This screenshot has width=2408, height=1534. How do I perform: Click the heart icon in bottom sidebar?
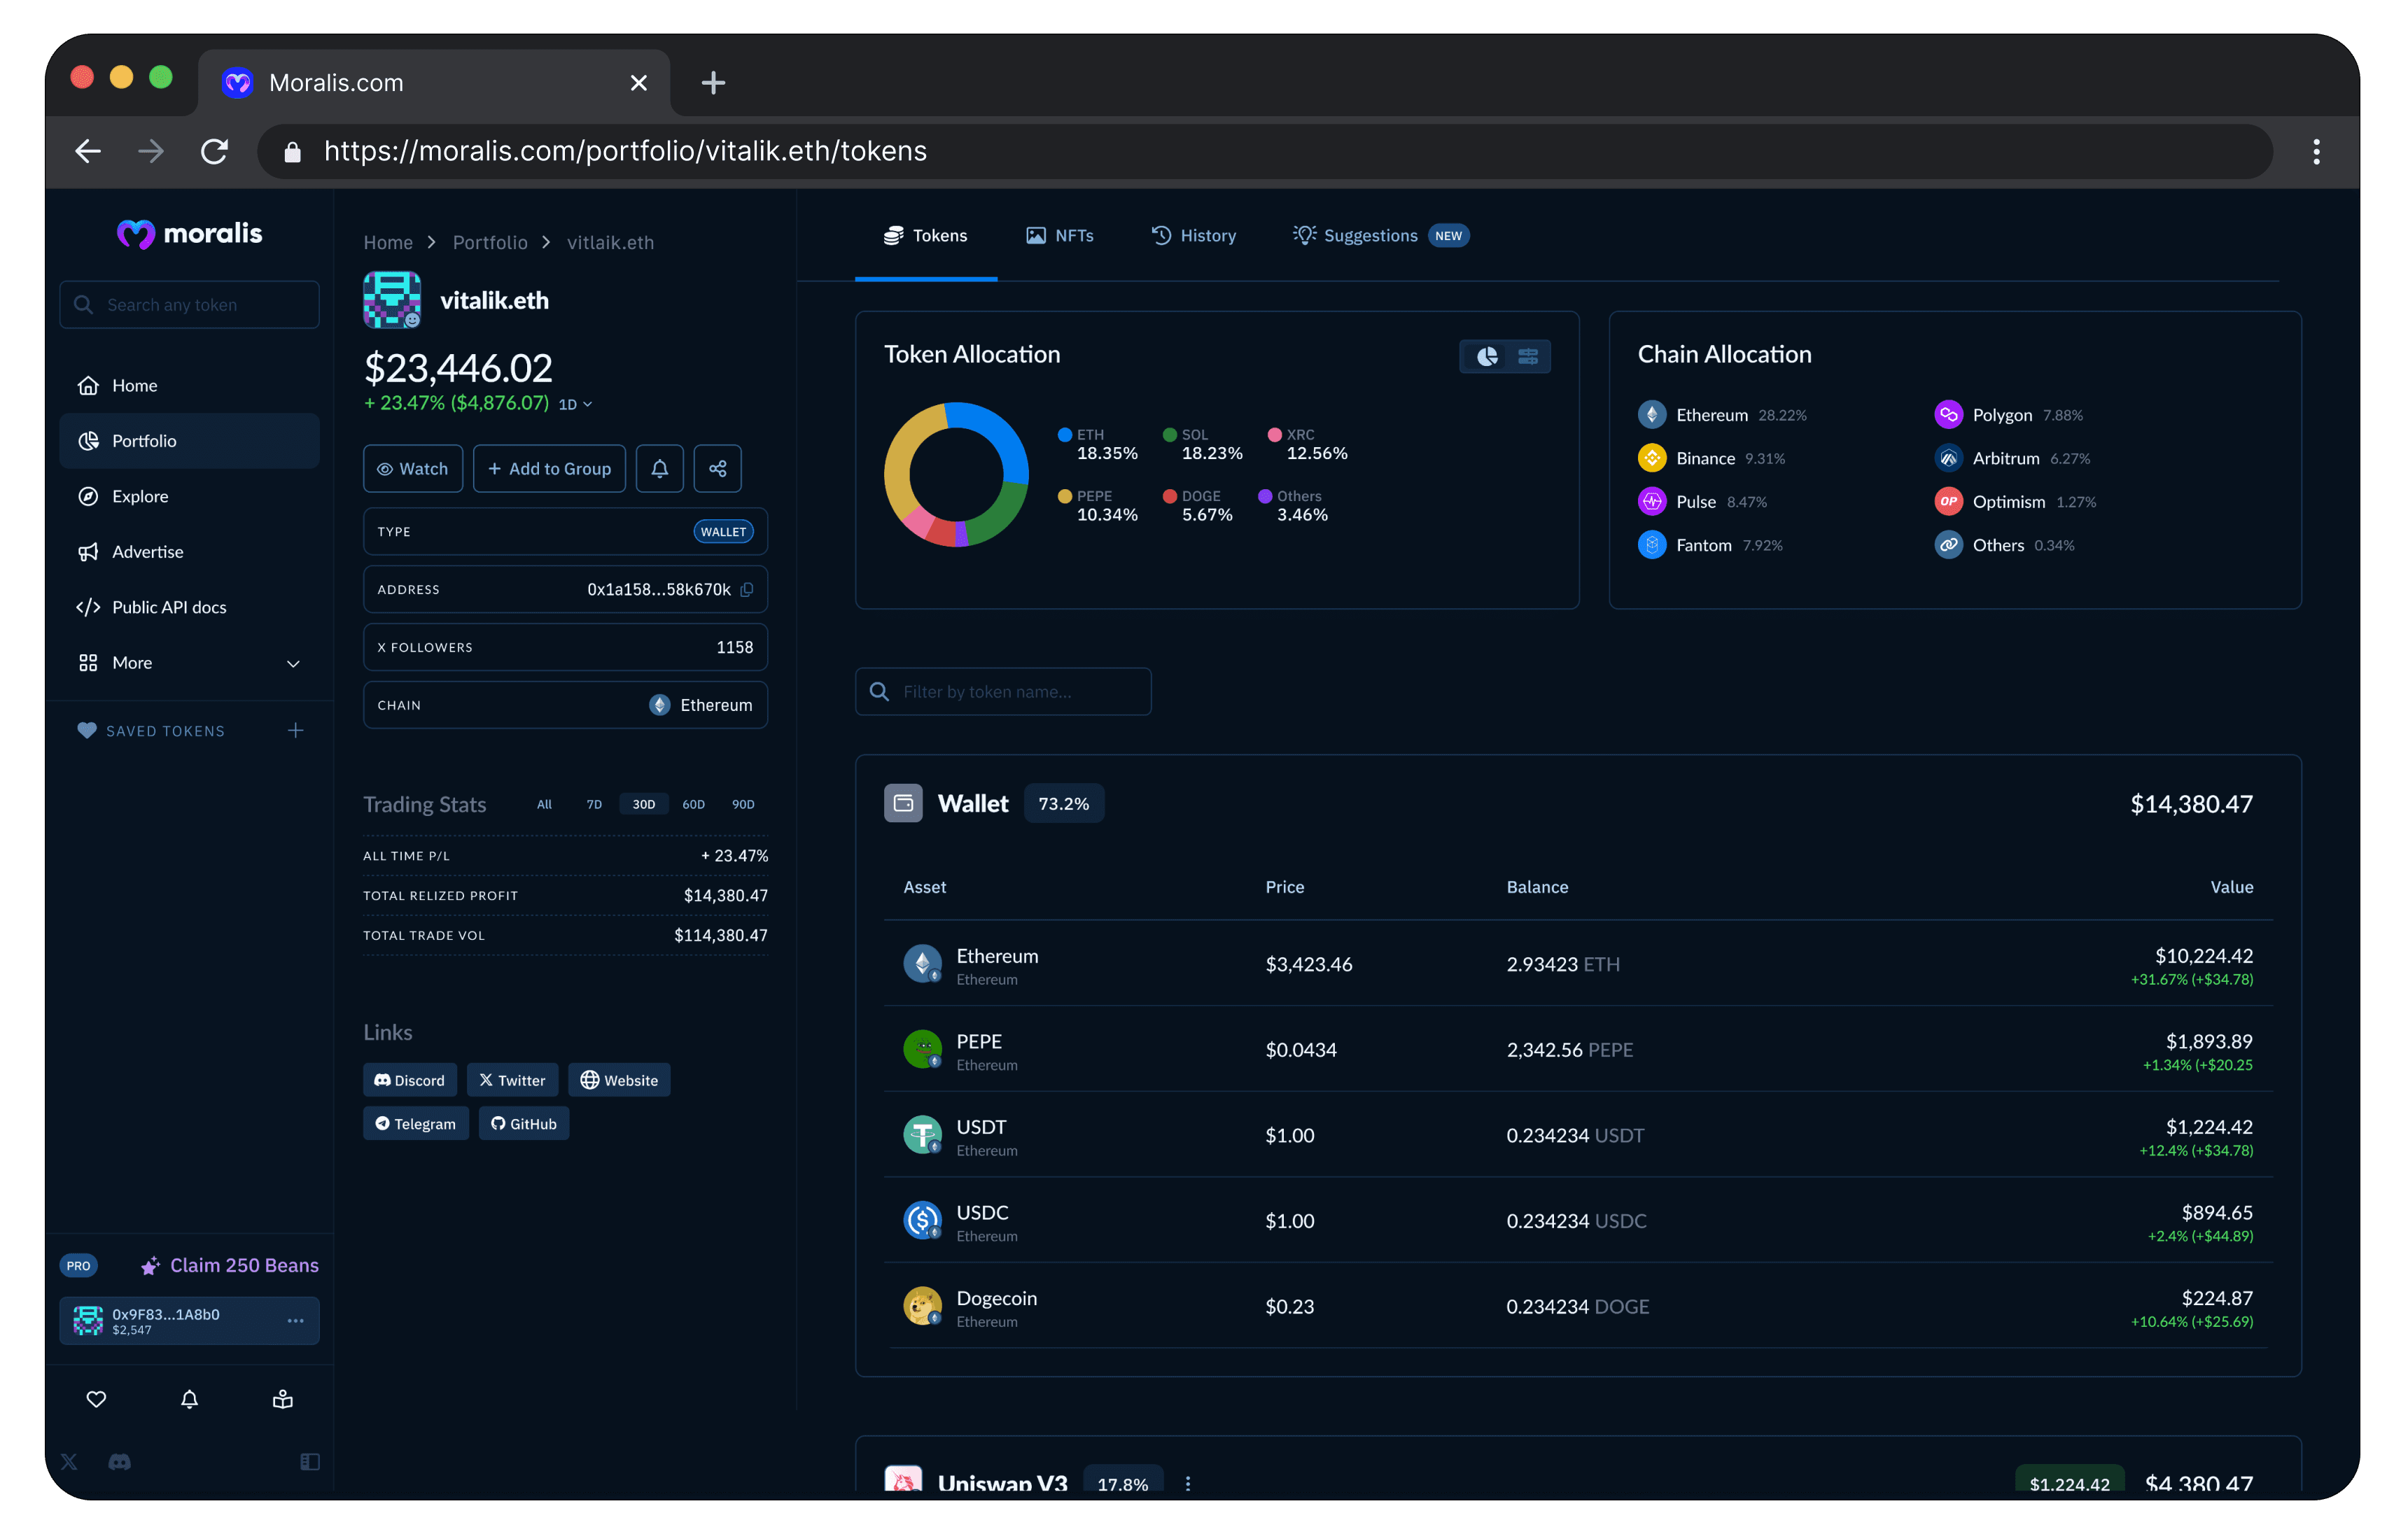click(96, 1399)
